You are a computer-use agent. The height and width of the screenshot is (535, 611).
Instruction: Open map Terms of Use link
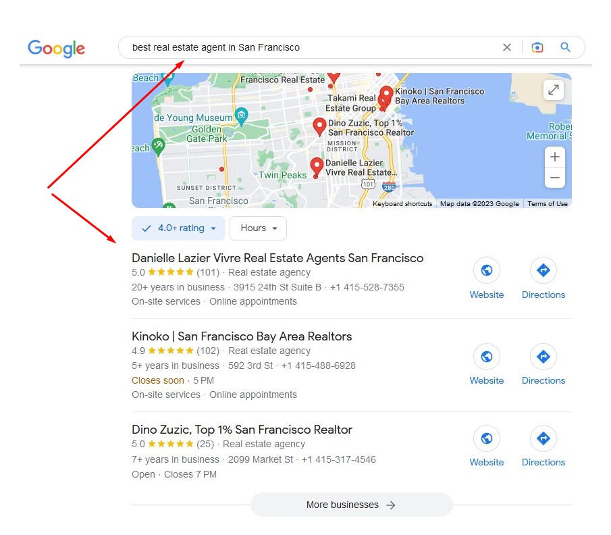click(547, 203)
